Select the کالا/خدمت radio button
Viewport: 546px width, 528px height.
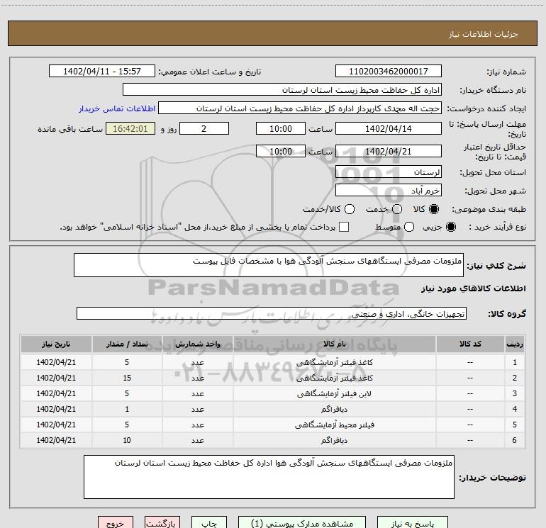pyautogui.click(x=350, y=209)
